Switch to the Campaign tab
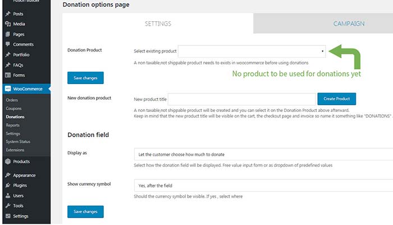Viewport: 393px width, 225px height. click(348, 24)
